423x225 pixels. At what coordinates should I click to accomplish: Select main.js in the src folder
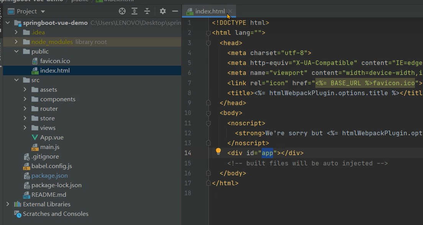[x=49, y=147]
